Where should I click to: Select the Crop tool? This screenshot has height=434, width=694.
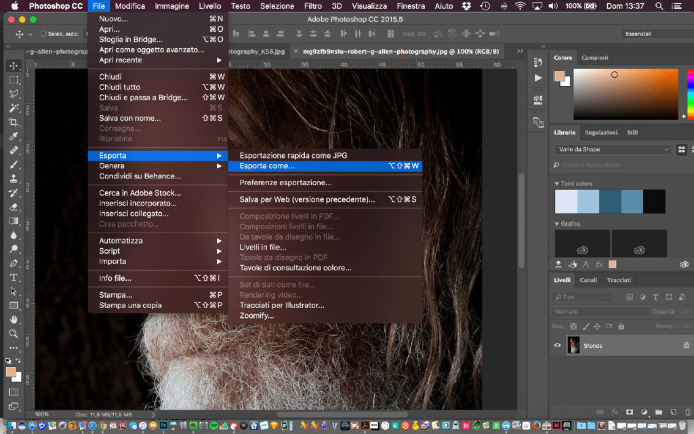point(14,122)
